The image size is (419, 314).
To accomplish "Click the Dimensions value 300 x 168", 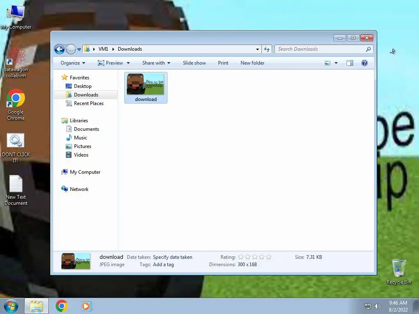I will [x=247, y=265].
